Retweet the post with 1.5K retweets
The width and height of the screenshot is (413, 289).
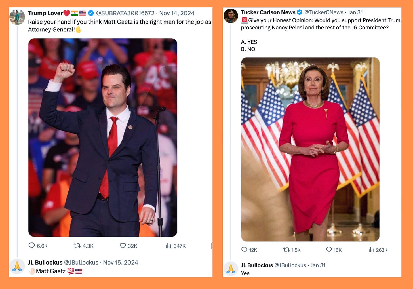click(x=292, y=250)
